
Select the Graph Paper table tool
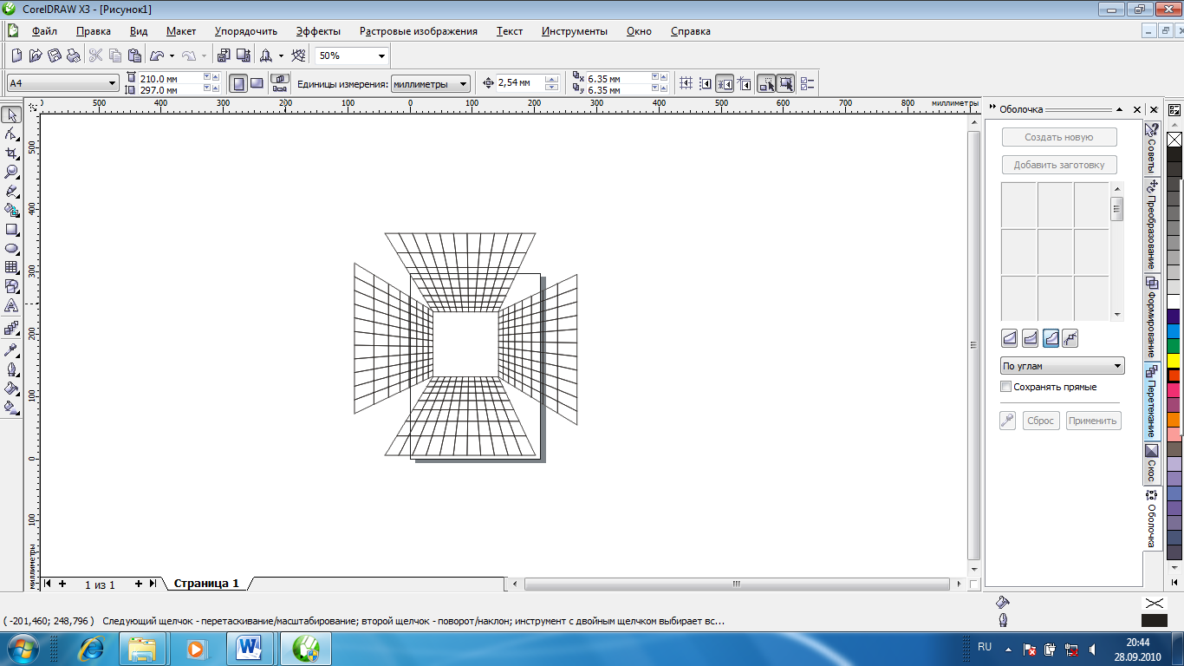pos(12,268)
